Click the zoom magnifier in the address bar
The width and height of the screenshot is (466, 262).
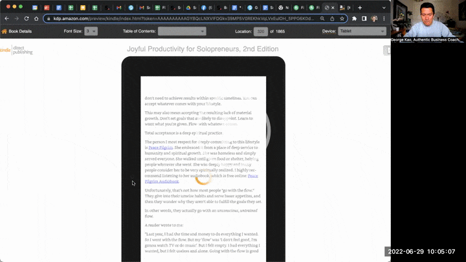322,18
